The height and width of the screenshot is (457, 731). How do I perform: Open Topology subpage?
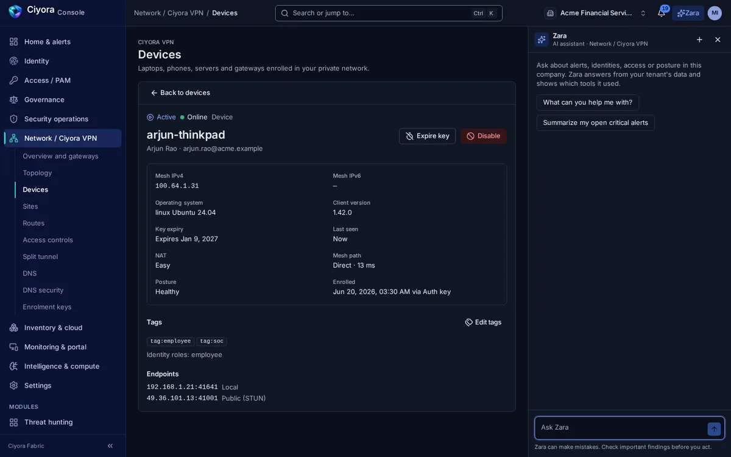[x=68, y=173]
